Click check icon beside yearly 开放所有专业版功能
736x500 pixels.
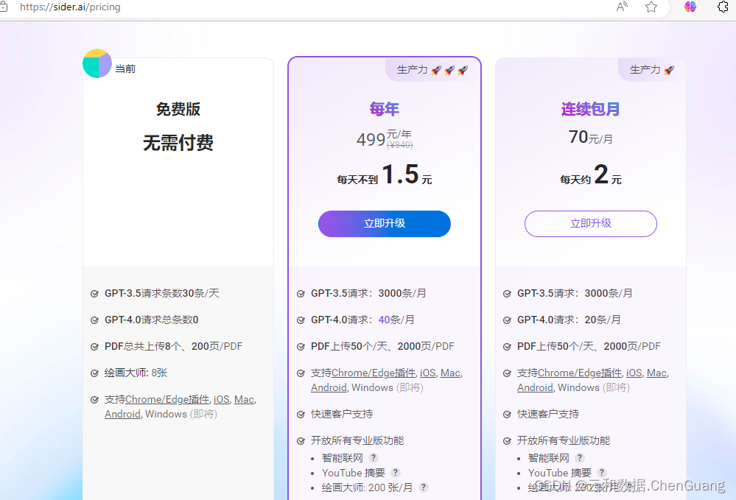tap(301, 441)
